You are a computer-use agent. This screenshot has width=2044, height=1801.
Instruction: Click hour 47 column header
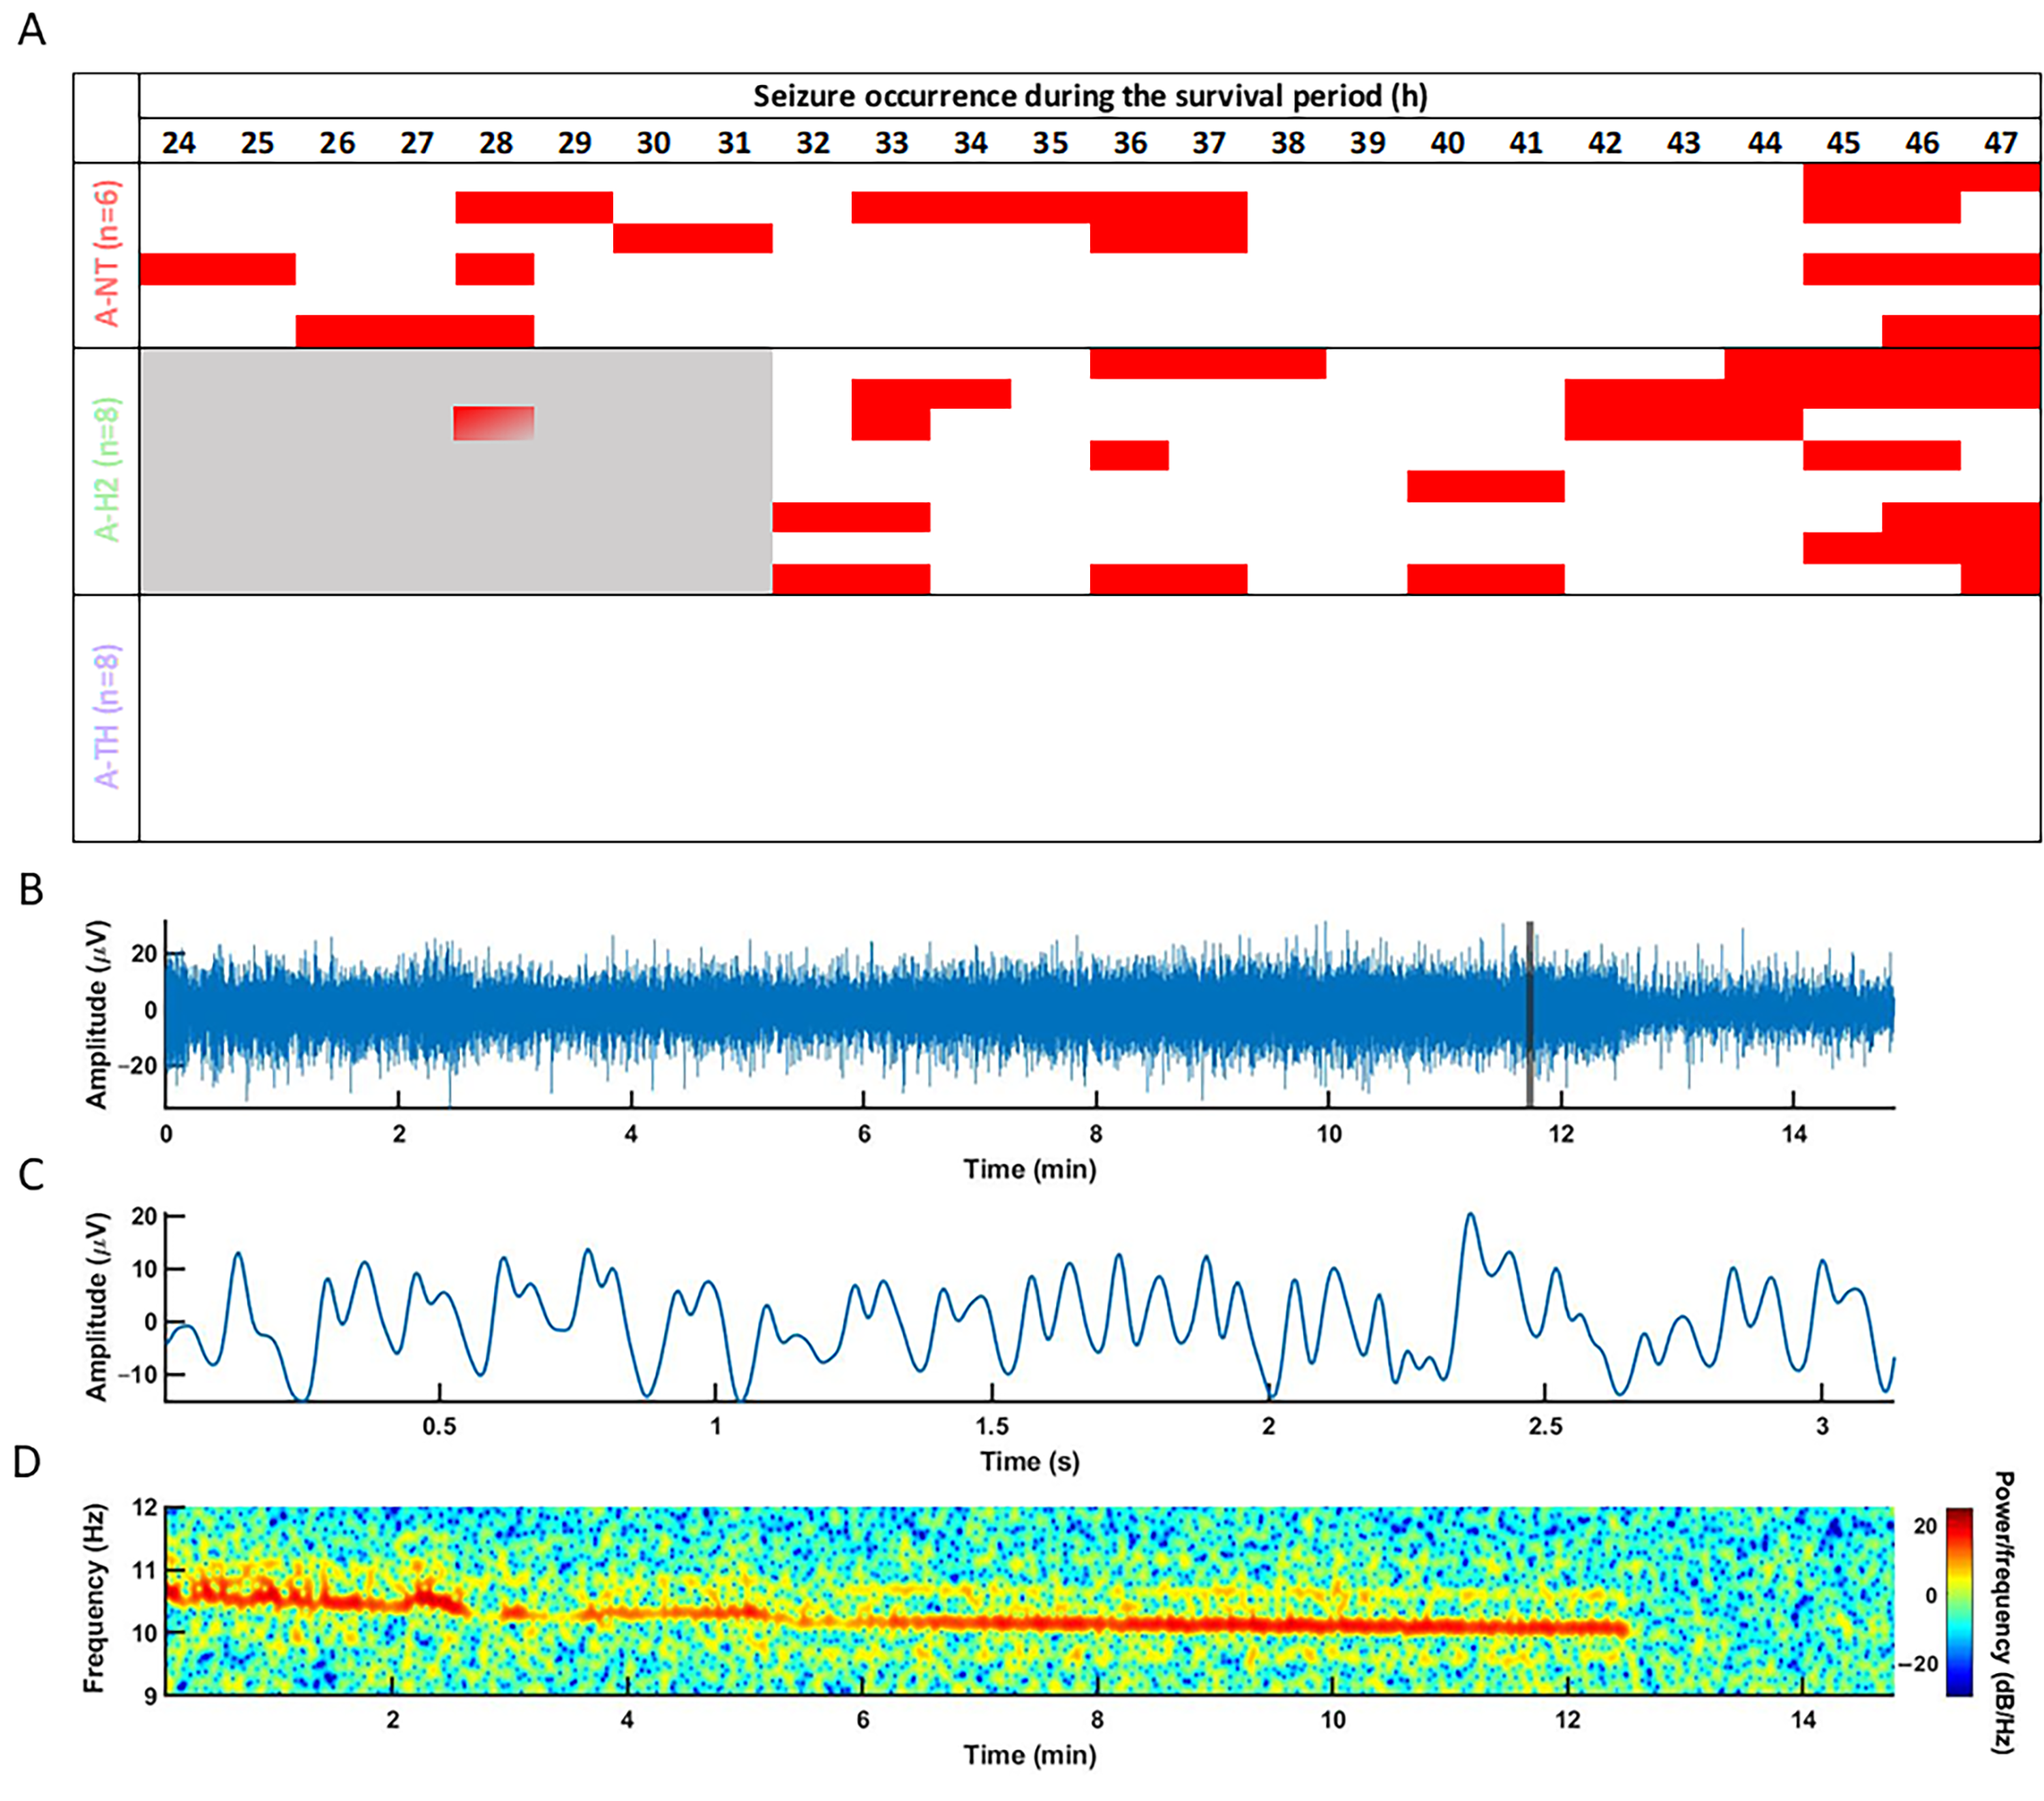(x=2000, y=143)
